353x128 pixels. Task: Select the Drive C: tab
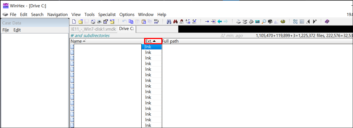(x=127, y=29)
